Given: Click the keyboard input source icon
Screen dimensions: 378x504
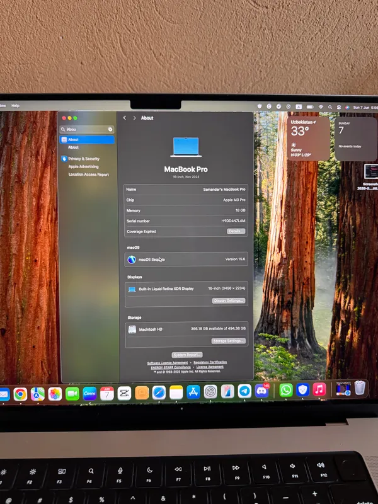Looking at the screenshot, I should 299,106.
